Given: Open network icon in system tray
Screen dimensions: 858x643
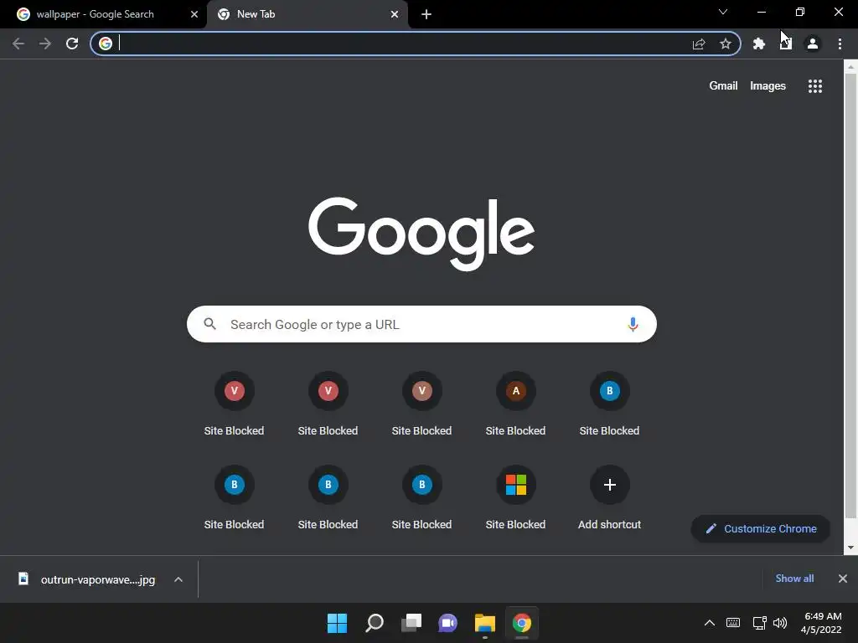Looking at the screenshot, I should click(759, 623).
